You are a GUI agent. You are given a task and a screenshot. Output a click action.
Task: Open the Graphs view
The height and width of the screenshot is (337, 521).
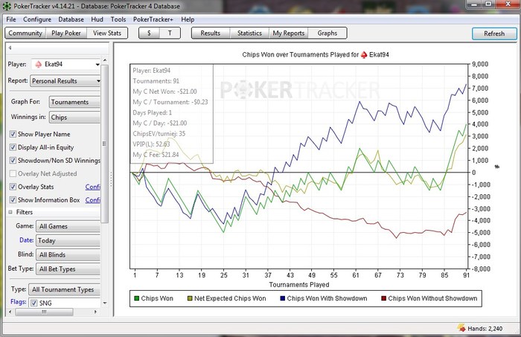coord(327,33)
